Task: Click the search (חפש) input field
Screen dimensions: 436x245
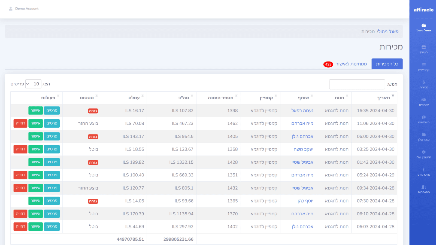Action: click(357, 84)
